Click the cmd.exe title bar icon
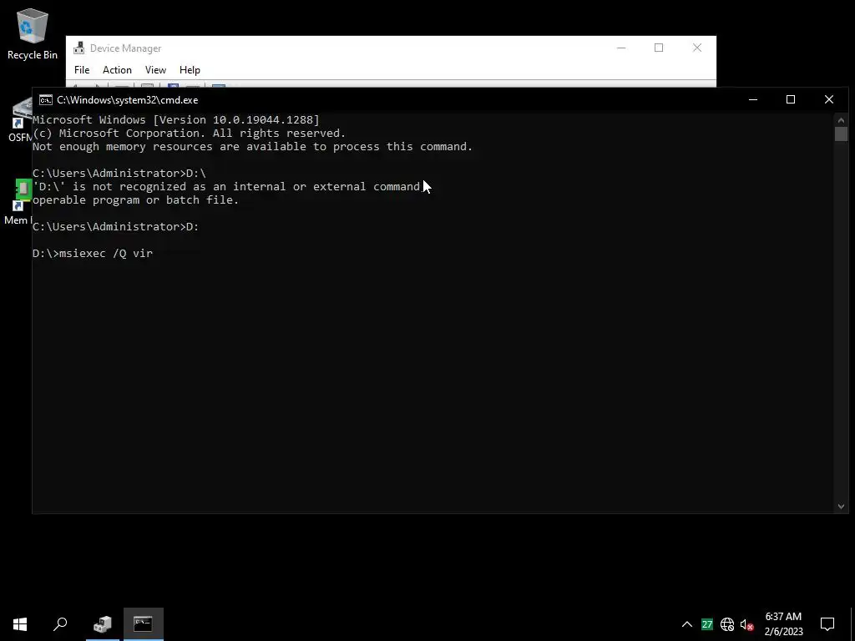 (46, 100)
